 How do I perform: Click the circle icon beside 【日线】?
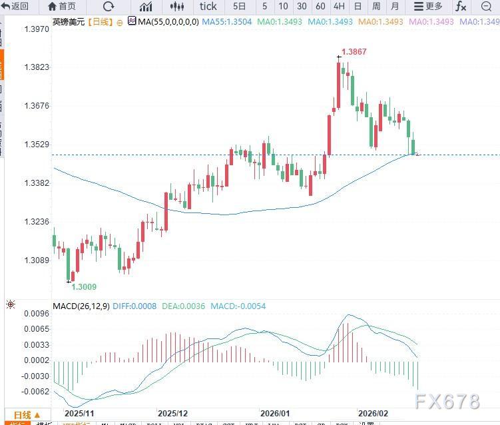pyautogui.click(x=119, y=22)
